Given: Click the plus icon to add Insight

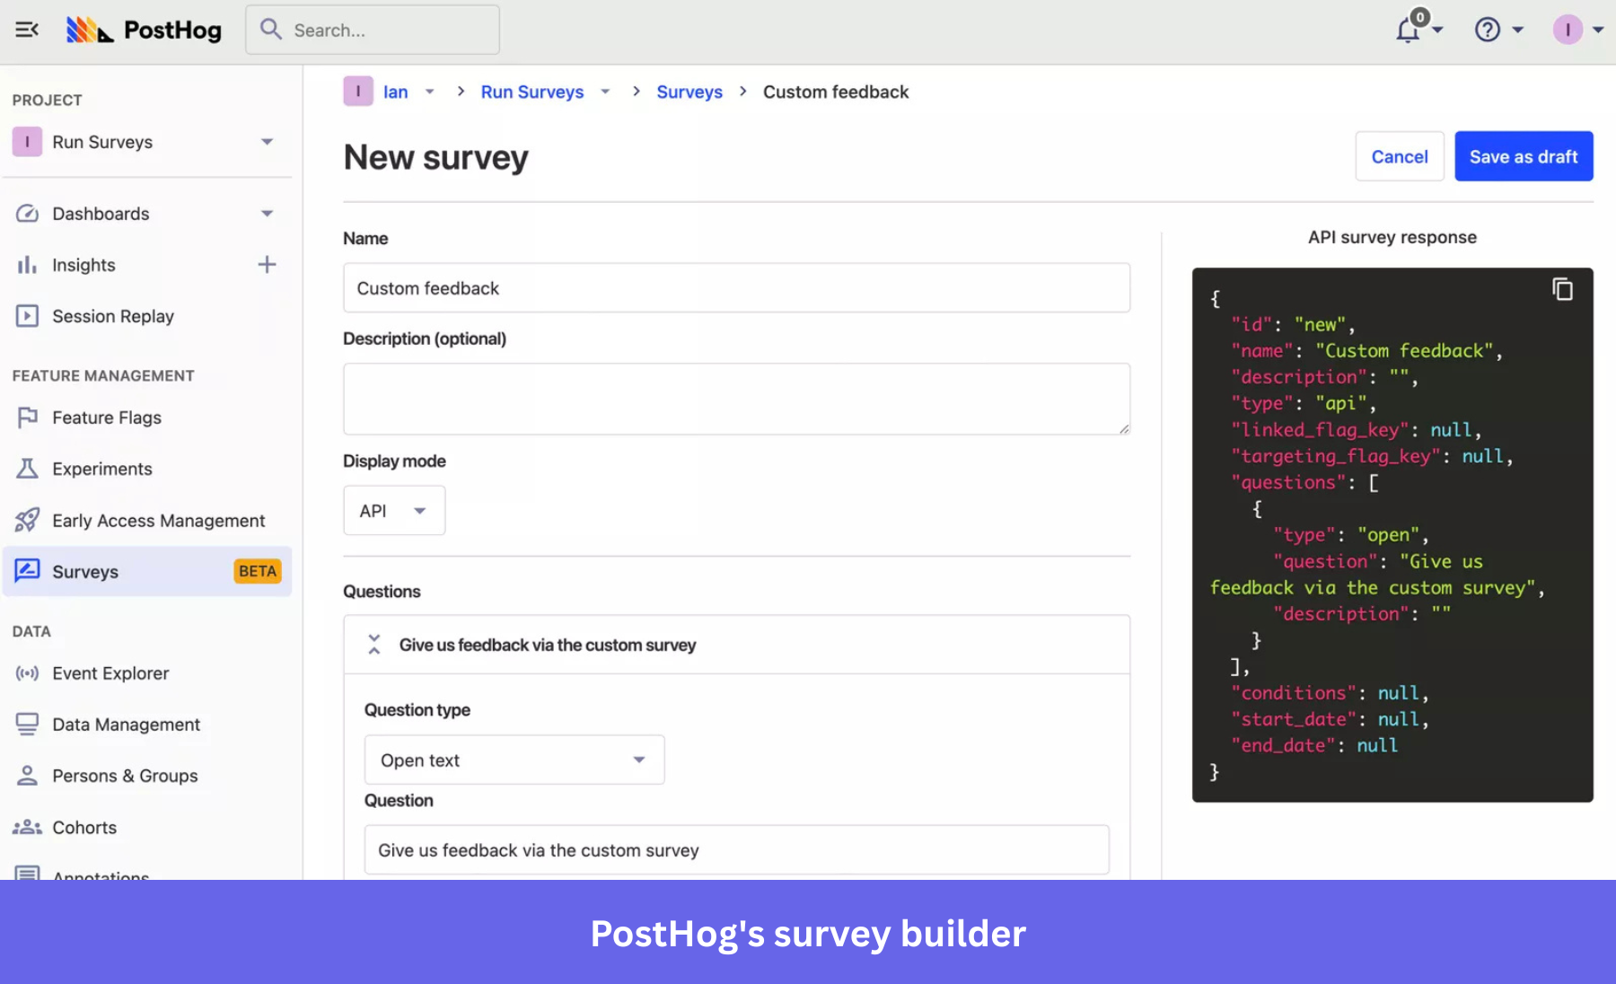Looking at the screenshot, I should (267, 265).
